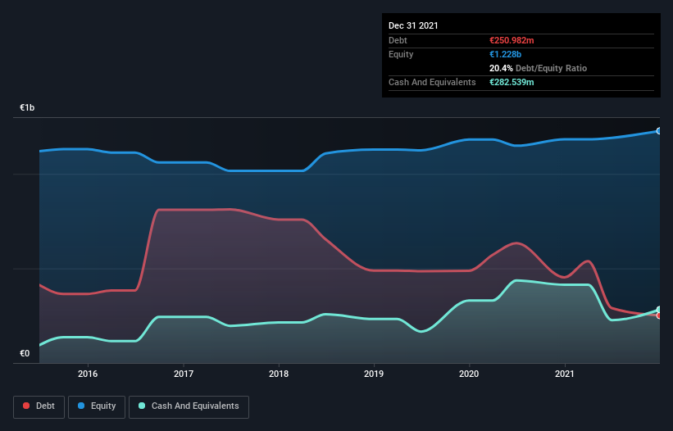Click the €250.982m debt value

tap(512, 40)
